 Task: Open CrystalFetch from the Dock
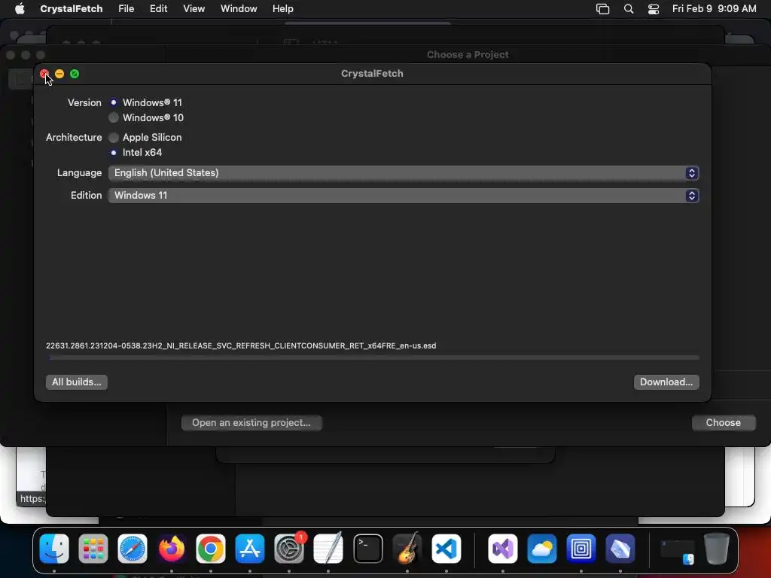point(620,549)
